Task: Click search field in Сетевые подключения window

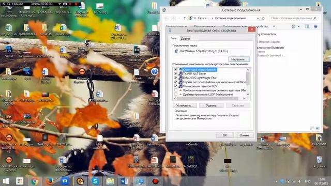Action: click(293, 18)
